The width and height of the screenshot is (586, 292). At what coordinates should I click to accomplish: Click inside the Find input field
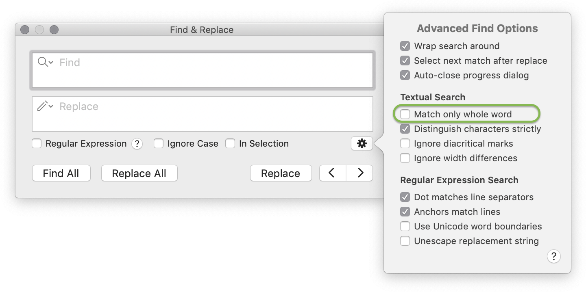[183, 69]
